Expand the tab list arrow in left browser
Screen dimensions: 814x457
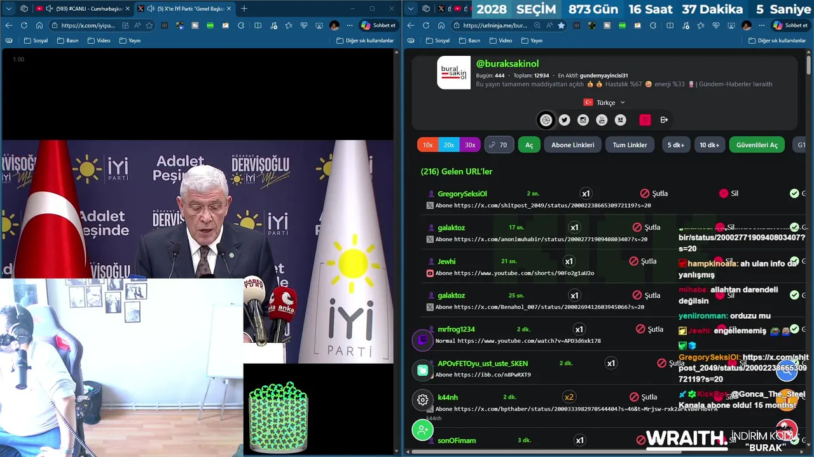click(9, 8)
